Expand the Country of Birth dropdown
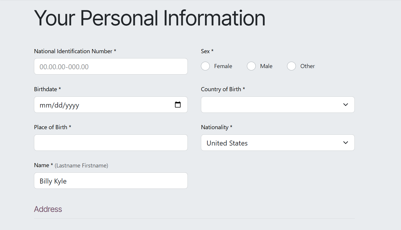The image size is (401, 230). (277, 105)
